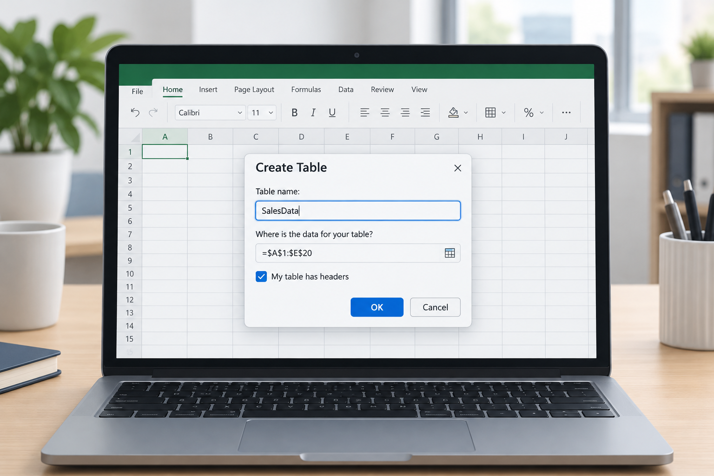Click the borders grid icon

click(490, 112)
